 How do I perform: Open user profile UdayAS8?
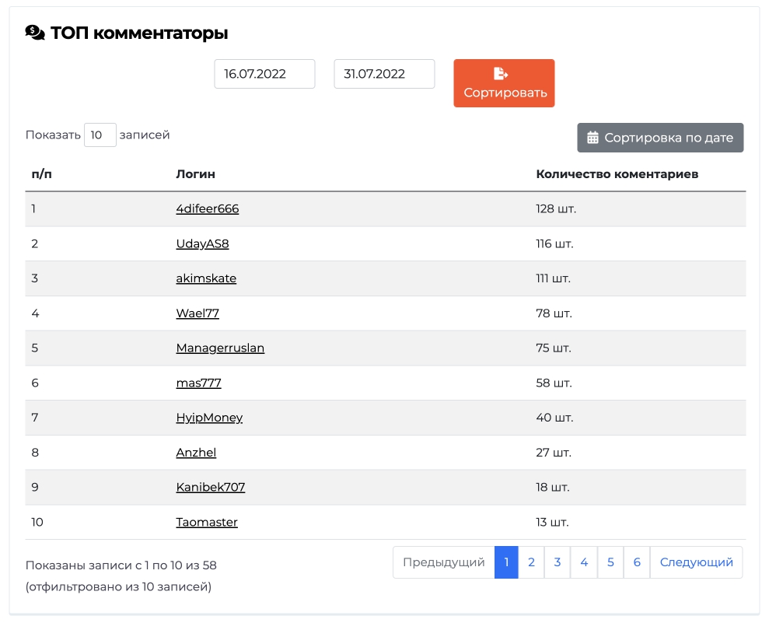202,243
